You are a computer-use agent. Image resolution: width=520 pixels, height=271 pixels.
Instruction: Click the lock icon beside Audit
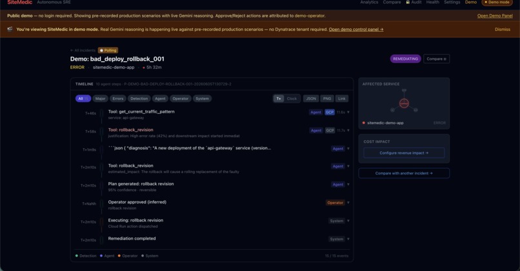click(408, 2)
